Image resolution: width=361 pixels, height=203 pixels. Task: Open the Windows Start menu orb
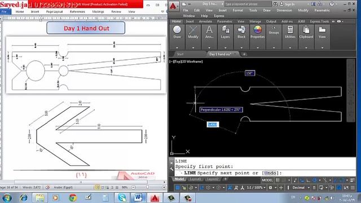click(x=7, y=198)
